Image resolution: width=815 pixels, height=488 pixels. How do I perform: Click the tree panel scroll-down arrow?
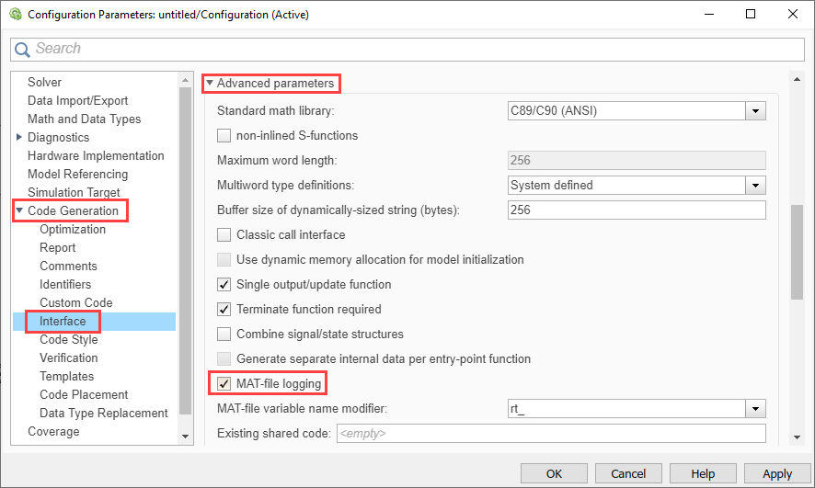(185, 437)
